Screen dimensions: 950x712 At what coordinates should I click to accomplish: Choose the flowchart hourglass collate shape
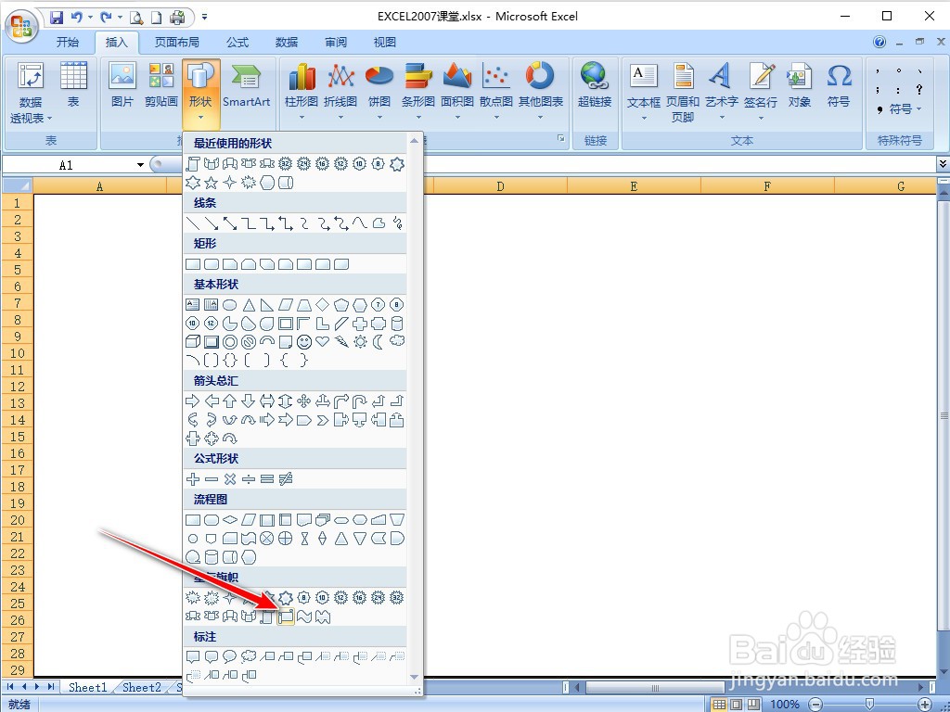[304, 538]
